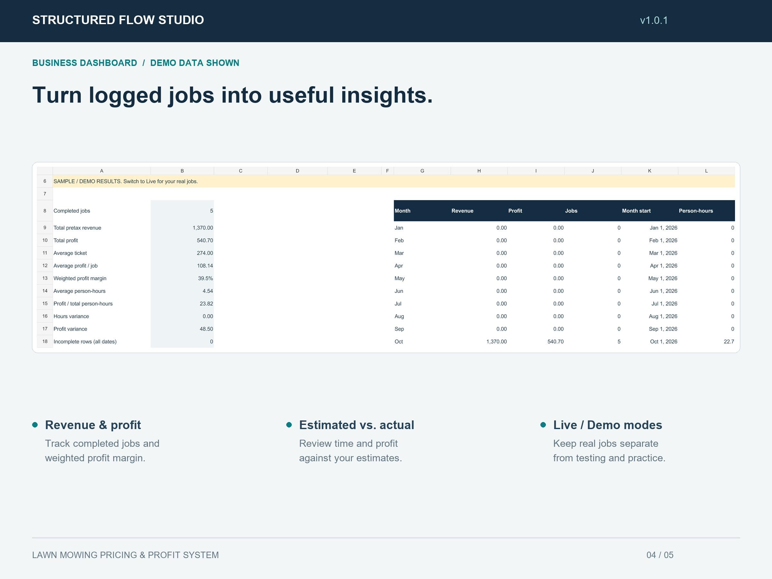Click Average ticket value 274.00
This screenshot has height=579, width=772.
tap(182, 253)
